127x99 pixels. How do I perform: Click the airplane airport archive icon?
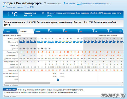pyautogui.click(x=4, y=7)
